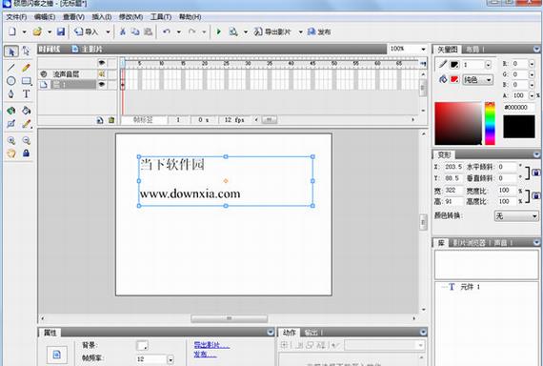
Task: Select the Line drawing tool
Action: 11,68
